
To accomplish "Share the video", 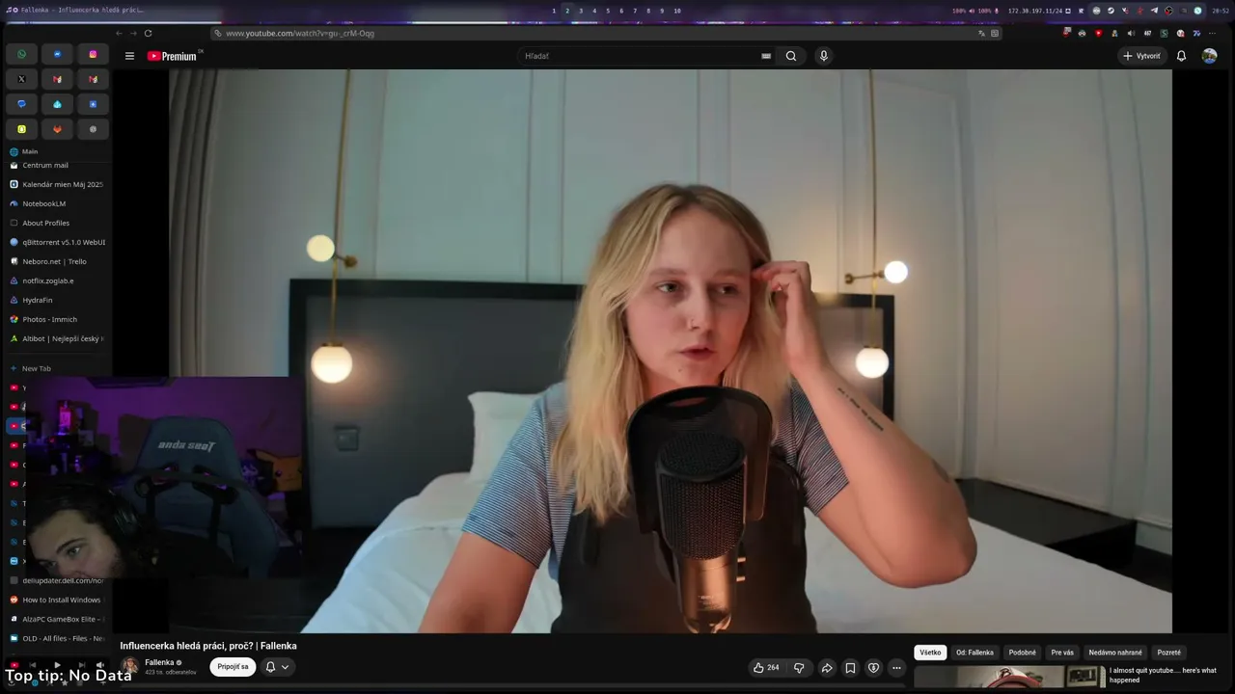I will point(827,667).
